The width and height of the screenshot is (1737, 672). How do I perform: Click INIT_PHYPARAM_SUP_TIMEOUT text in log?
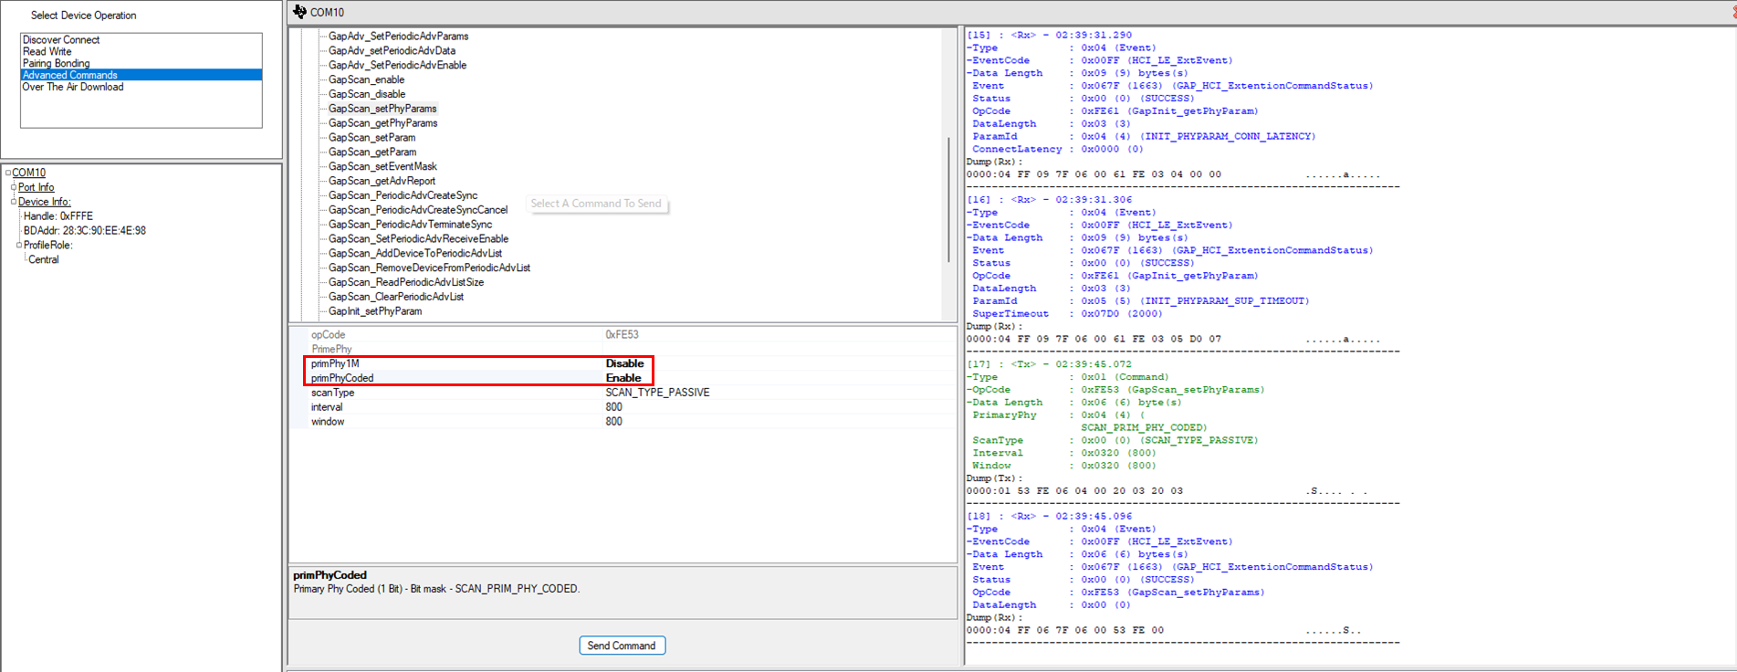coord(1224,301)
